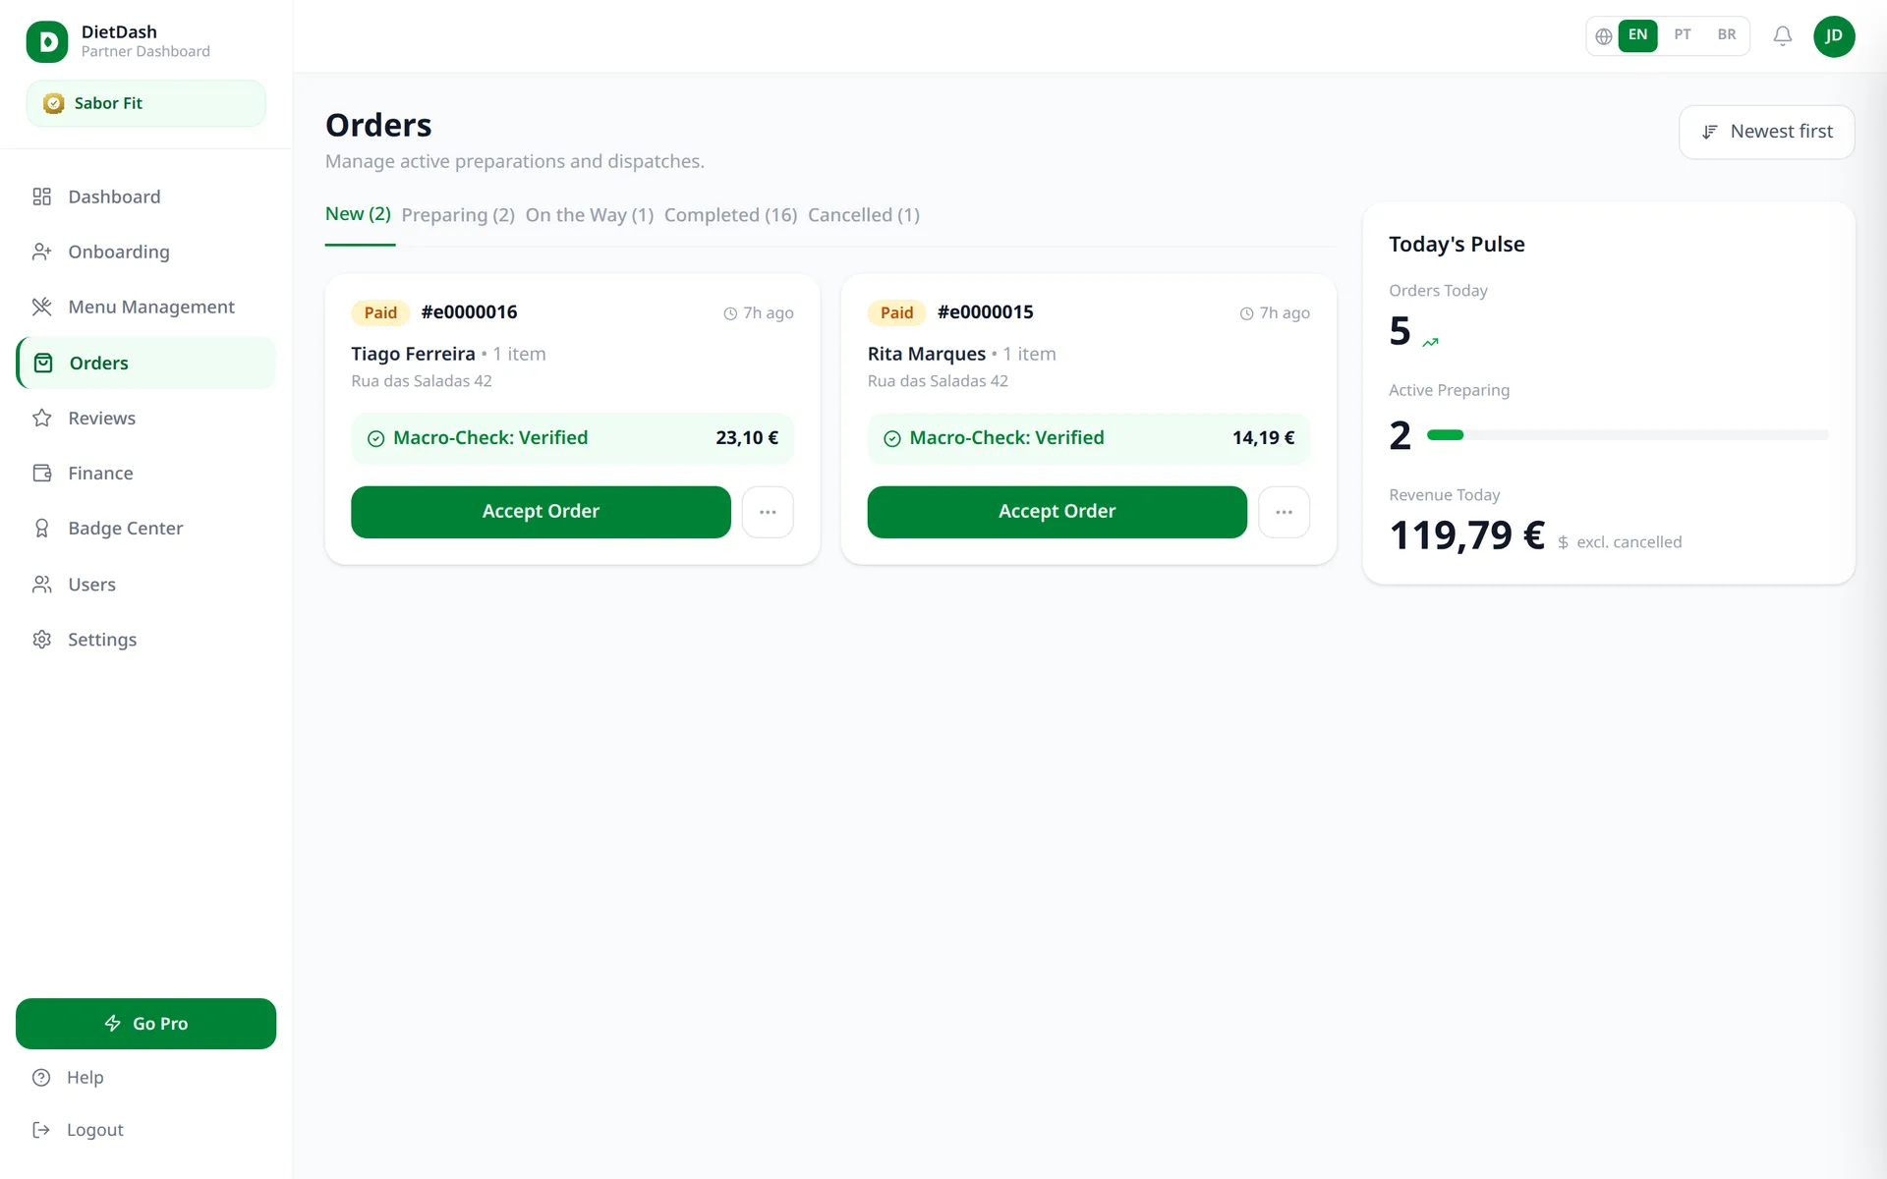Select EN language option
Image resolution: width=1887 pixels, height=1179 pixels.
coord(1637,35)
